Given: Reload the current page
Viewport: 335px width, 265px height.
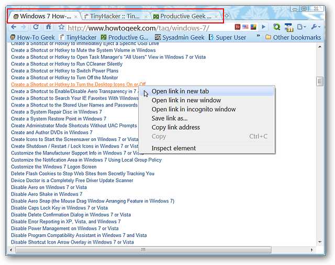Looking at the screenshot, I should tap(36, 27).
